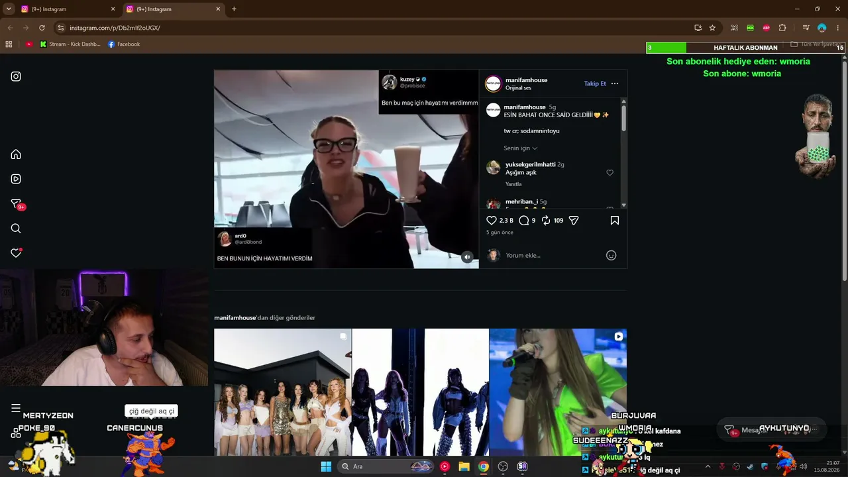Open the group photo post thumbnail
Image resolution: width=848 pixels, height=477 pixels.
(283, 392)
